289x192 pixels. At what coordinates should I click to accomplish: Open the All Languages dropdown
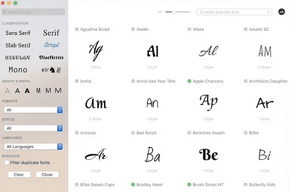coord(33,146)
